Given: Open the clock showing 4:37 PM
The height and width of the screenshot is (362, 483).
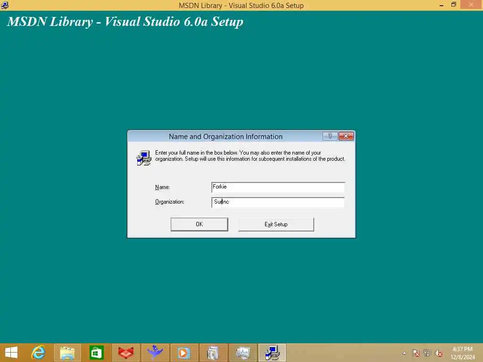Looking at the screenshot, I should pos(462,353).
